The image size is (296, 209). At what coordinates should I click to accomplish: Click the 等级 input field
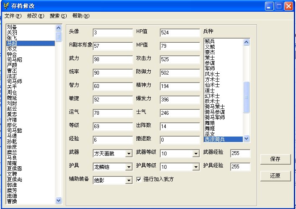(x=113, y=126)
